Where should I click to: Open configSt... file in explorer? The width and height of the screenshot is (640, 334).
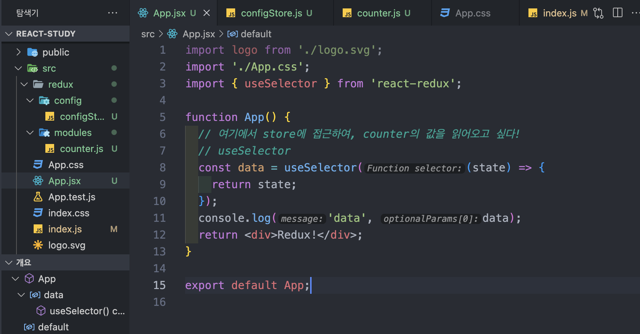coord(65,117)
